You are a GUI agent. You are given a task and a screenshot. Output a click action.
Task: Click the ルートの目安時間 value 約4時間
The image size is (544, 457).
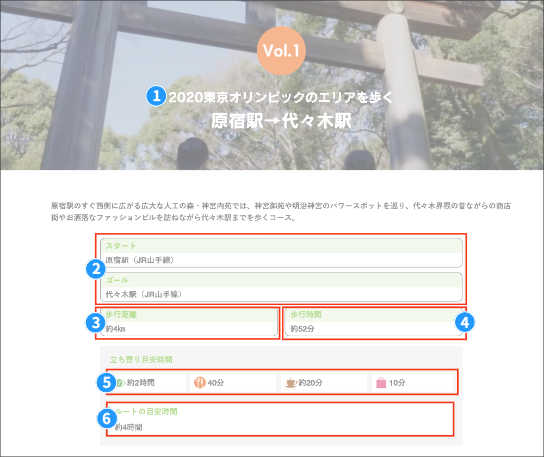[x=129, y=427]
